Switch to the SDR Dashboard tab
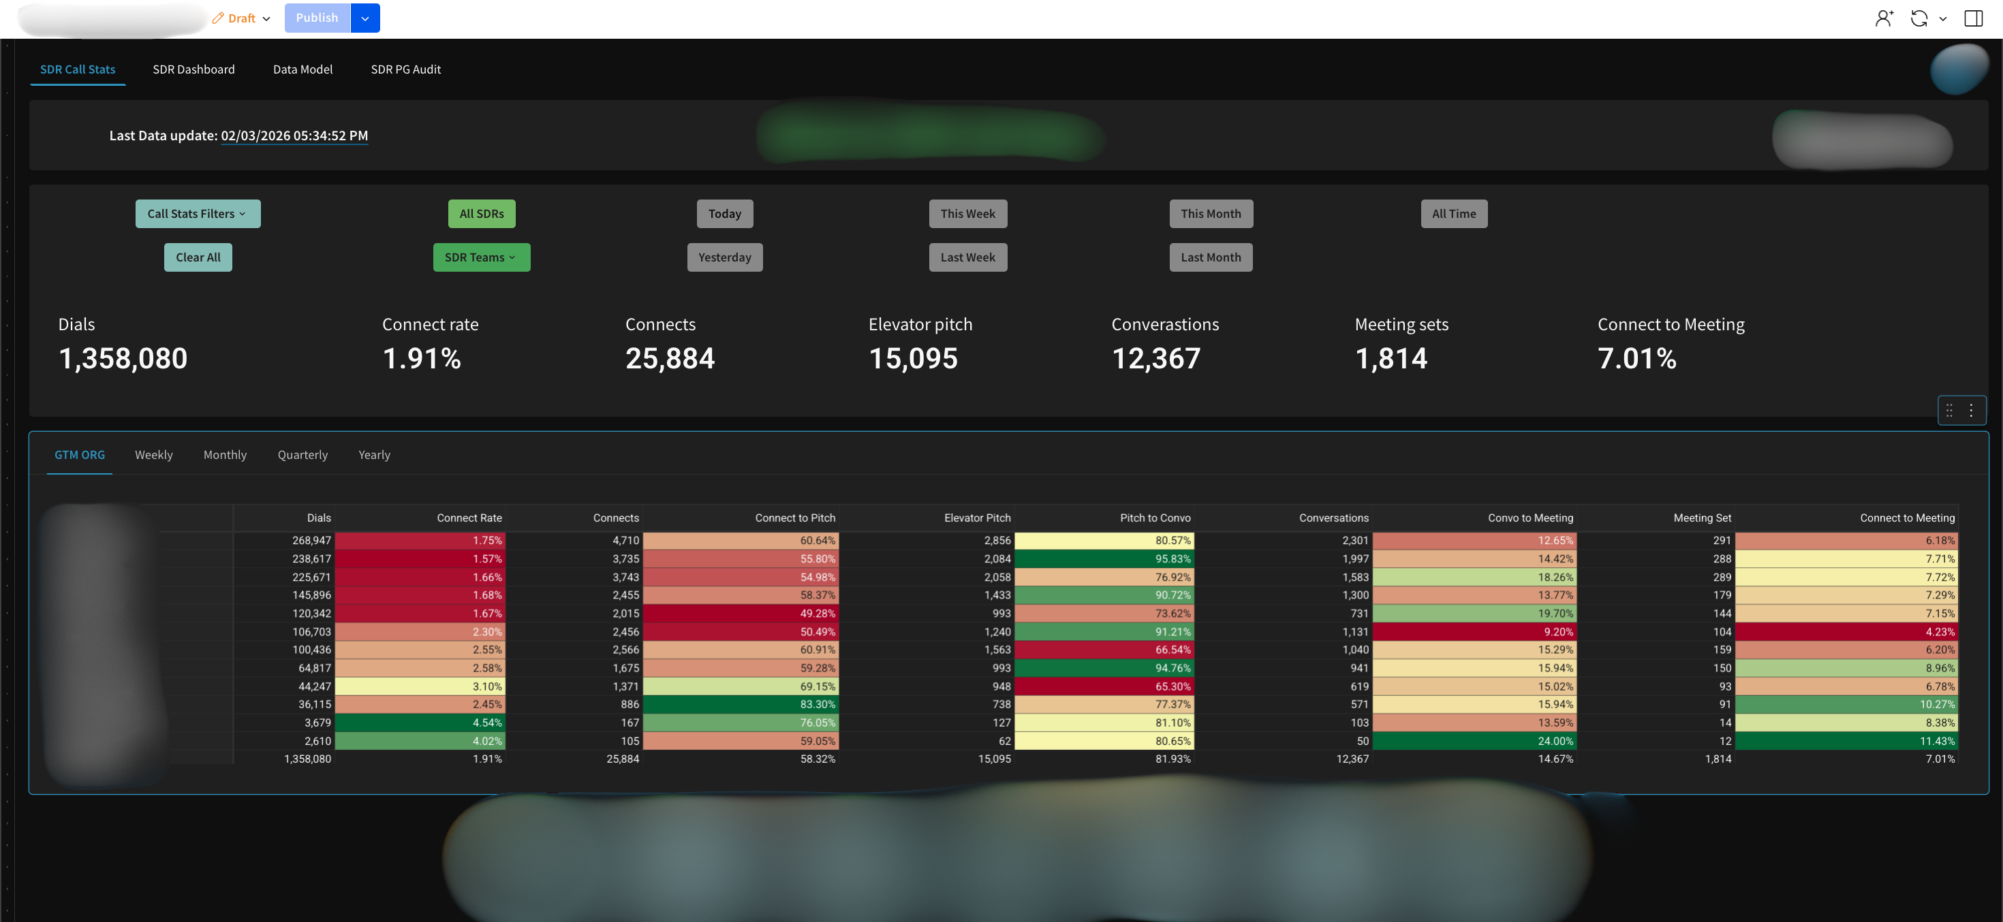 pos(193,68)
